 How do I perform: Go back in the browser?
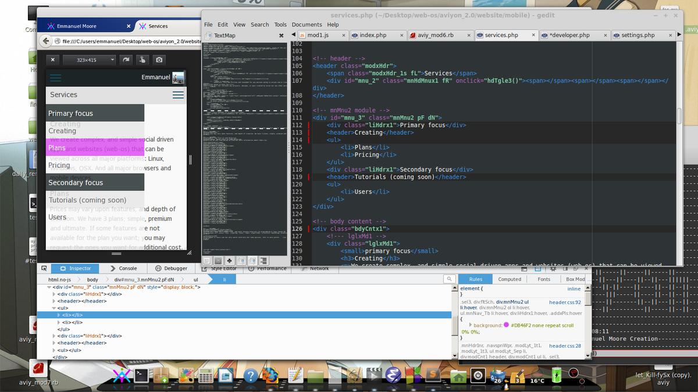(46, 41)
